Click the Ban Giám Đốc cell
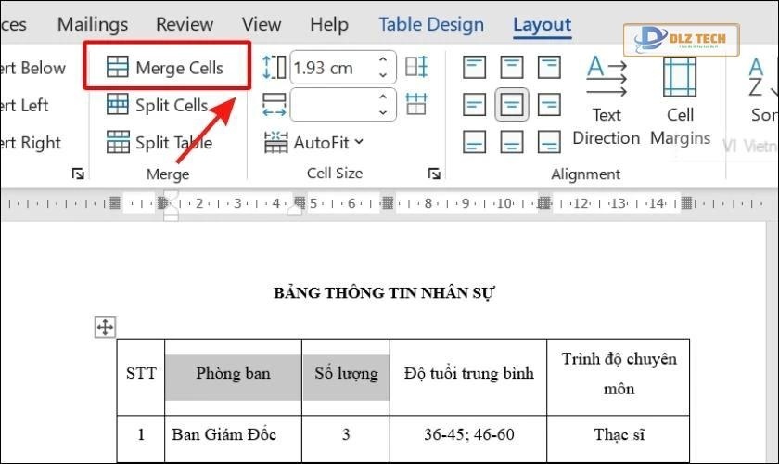This screenshot has width=779, height=464. click(x=233, y=438)
